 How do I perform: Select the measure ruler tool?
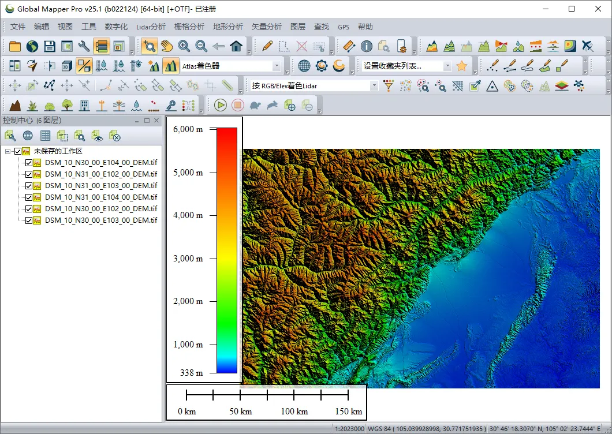tap(349, 46)
